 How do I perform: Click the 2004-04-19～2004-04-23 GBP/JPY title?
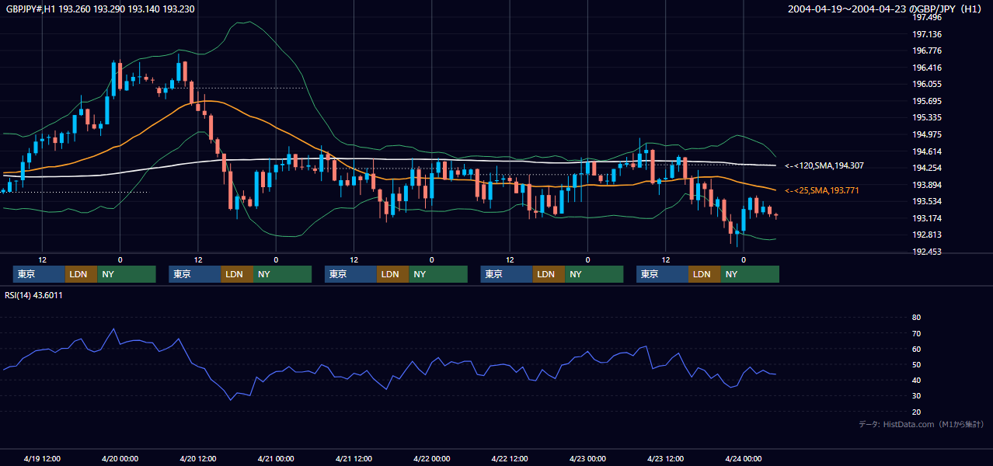pos(887,9)
